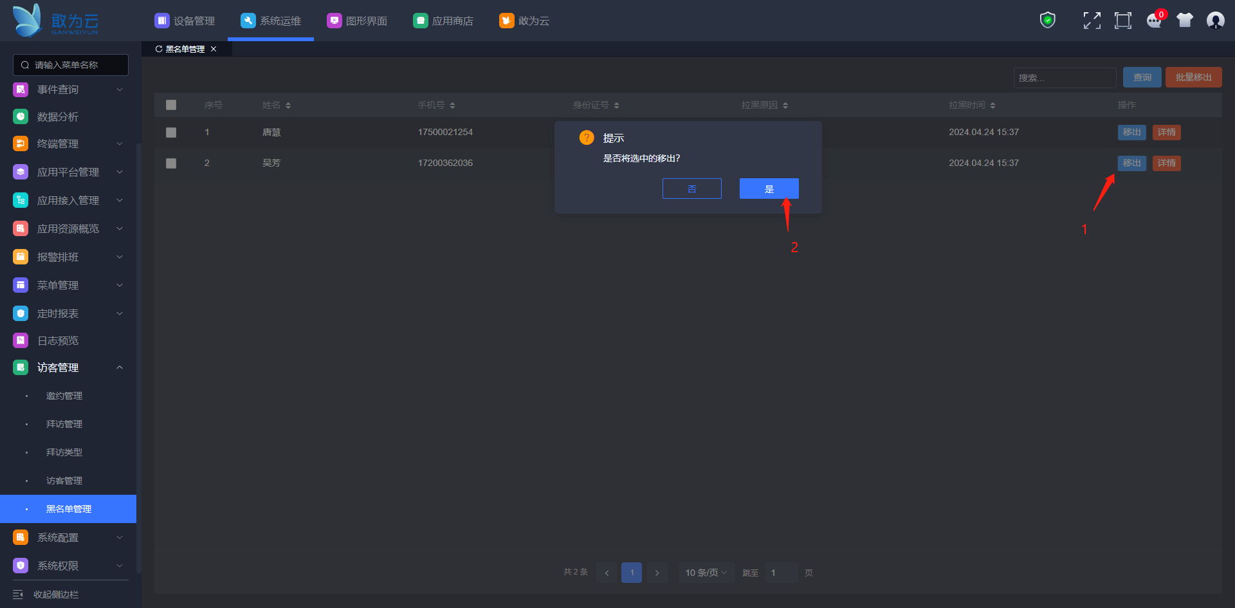Click the 批量移出 batch remove button
1235x608 pixels.
tap(1194, 77)
